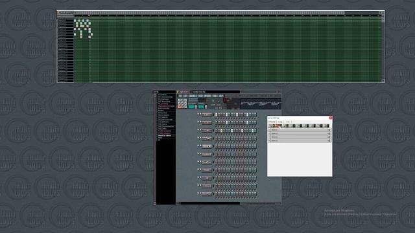This screenshot has width=415, height=233.
Task: Click the second green LCD display
Action: pyautogui.click(x=201, y=107)
